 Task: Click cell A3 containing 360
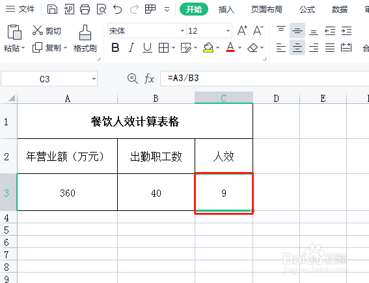coord(67,192)
